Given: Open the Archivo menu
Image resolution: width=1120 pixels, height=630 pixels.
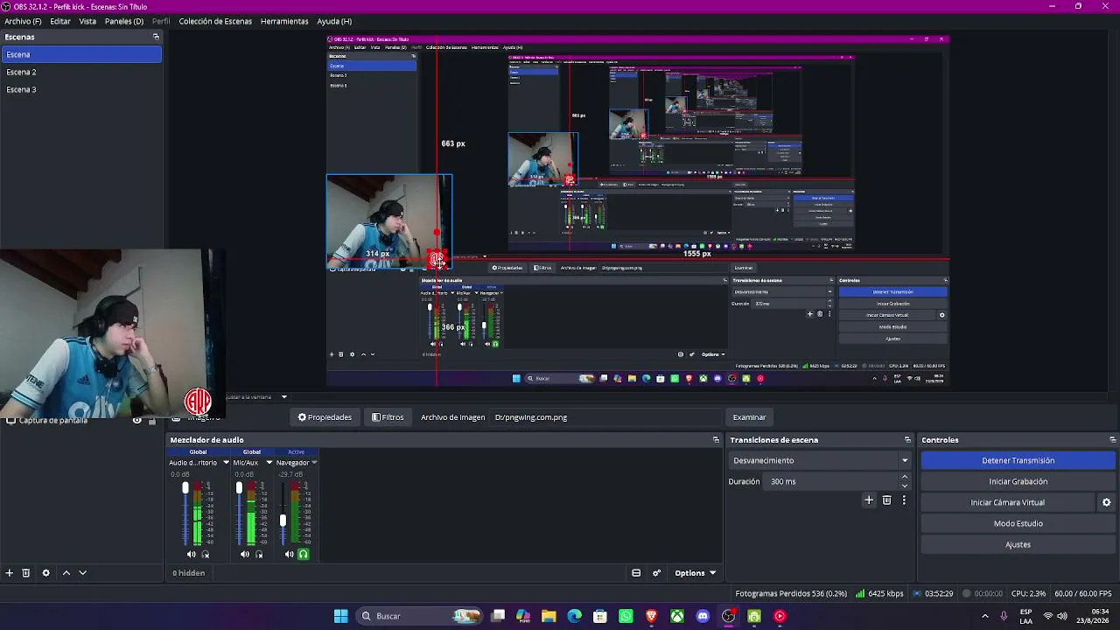Looking at the screenshot, I should [x=23, y=21].
